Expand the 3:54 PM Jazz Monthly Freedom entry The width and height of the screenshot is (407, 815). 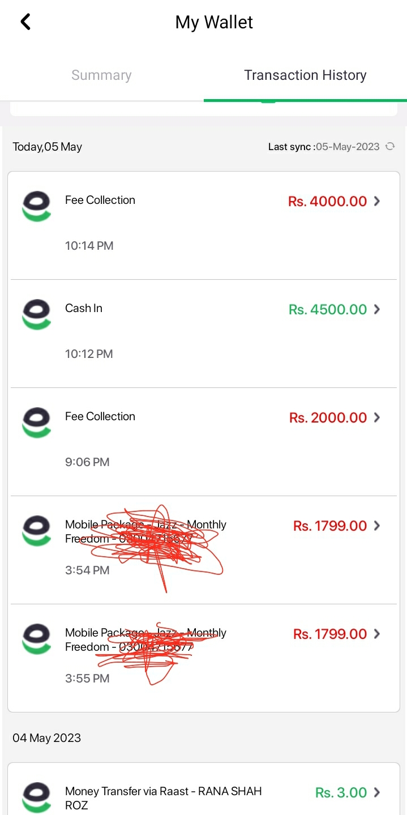click(376, 526)
